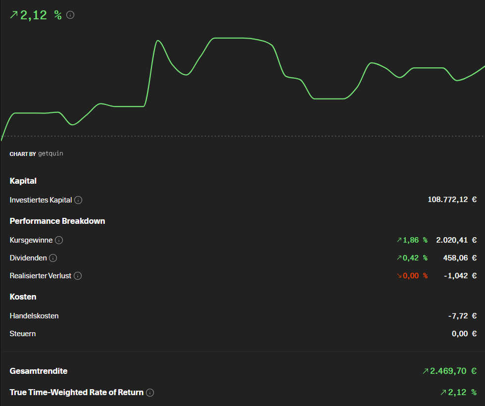Open the Realisierter Verlust info icon

coord(78,276)
